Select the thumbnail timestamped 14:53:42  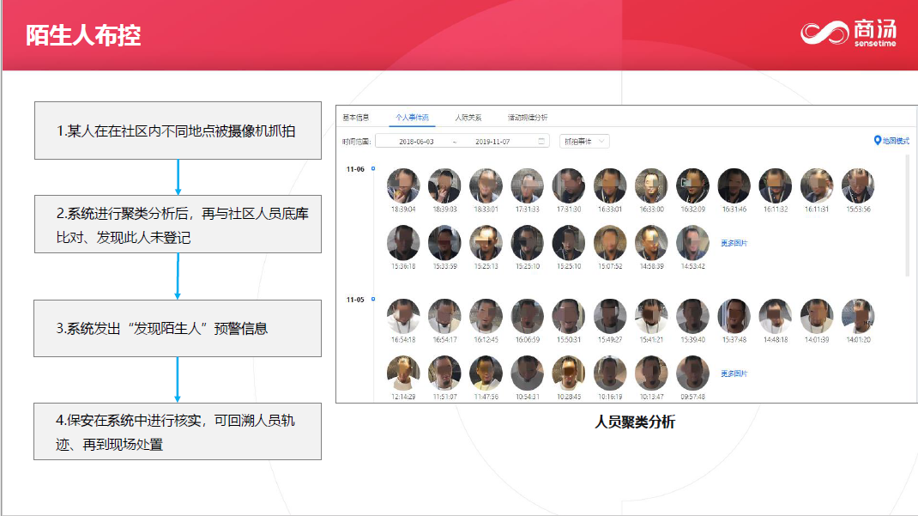coord(692,242)
